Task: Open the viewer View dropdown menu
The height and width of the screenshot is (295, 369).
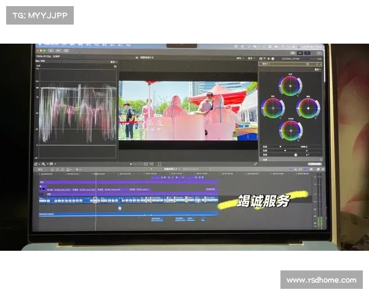Action: click(252, 58)
